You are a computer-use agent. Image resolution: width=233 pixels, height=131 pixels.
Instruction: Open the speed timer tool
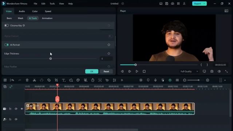tap(93, 80)
